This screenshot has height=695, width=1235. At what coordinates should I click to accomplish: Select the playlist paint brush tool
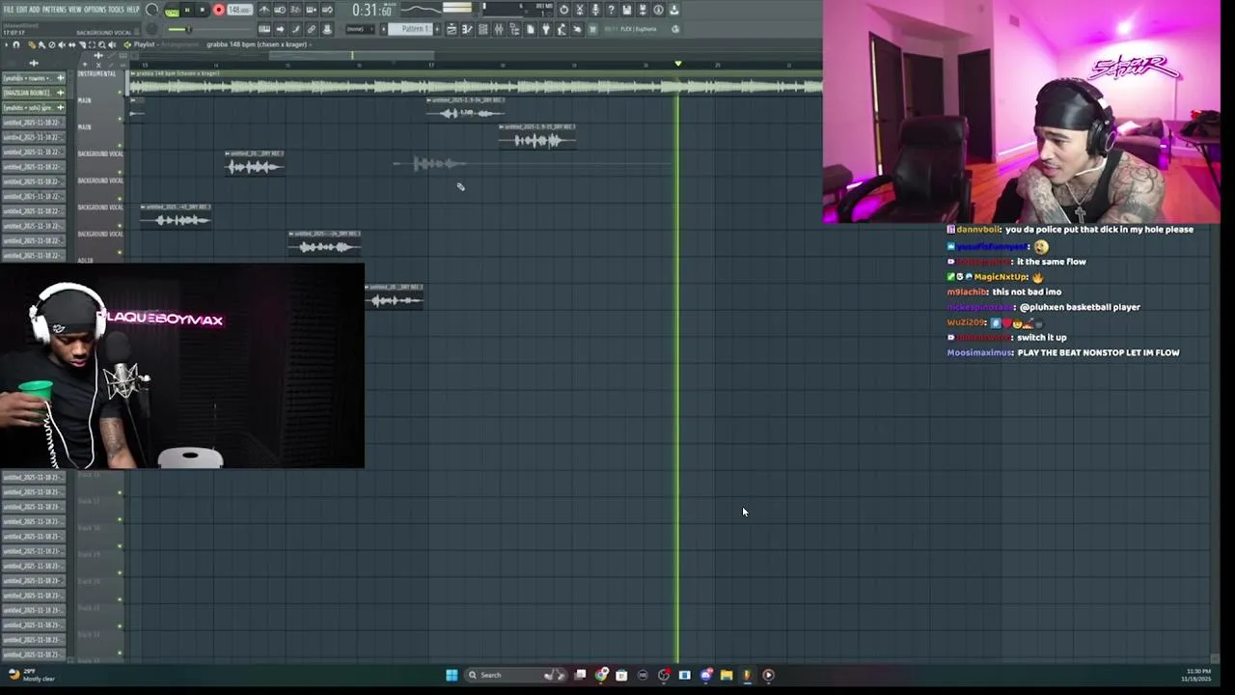tap(41, 44)
